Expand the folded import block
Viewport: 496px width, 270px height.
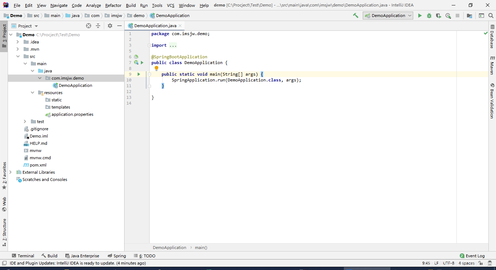[149, 45]
